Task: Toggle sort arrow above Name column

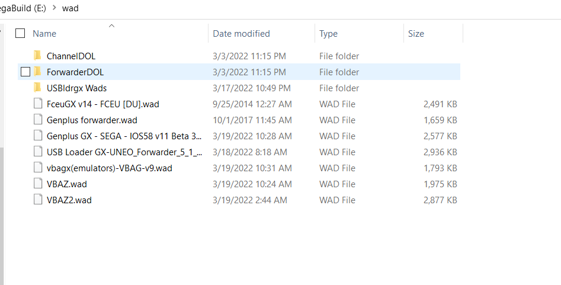Action: coord(111,26)
